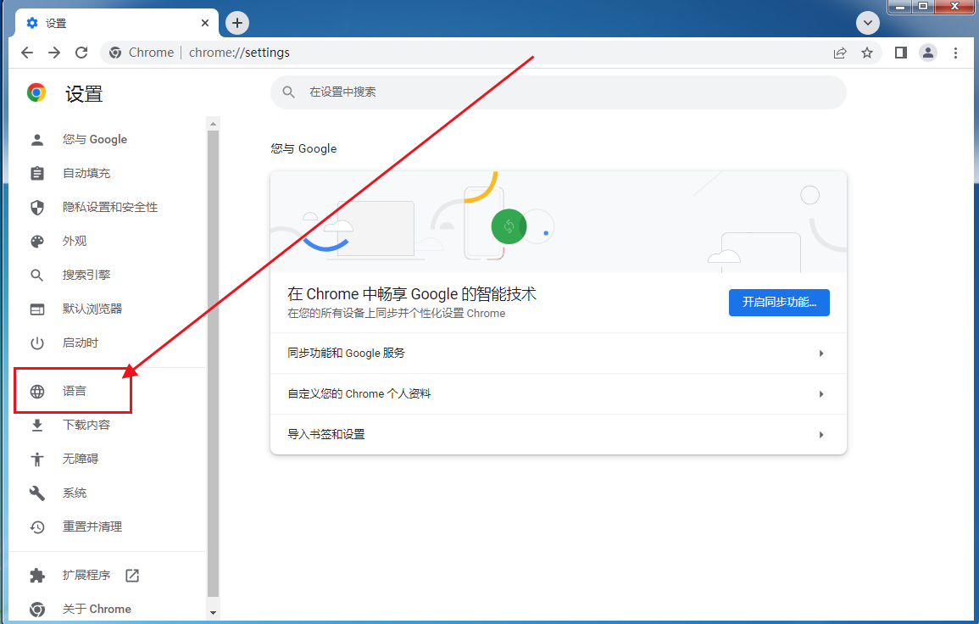Click the external link icon beside 扩展程序

click(132, 576)
